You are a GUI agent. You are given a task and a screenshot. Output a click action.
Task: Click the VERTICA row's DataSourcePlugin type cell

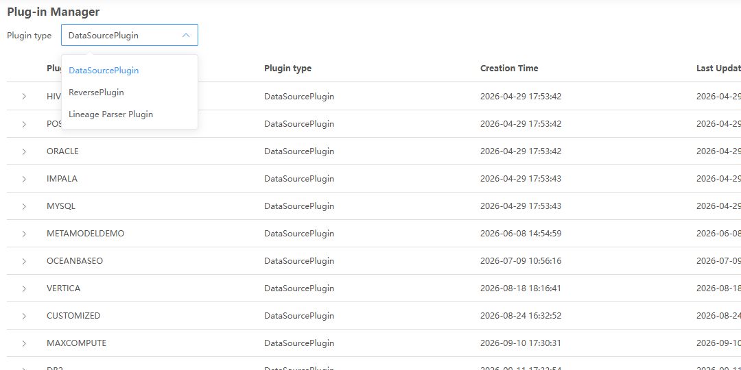click(299, 288)
